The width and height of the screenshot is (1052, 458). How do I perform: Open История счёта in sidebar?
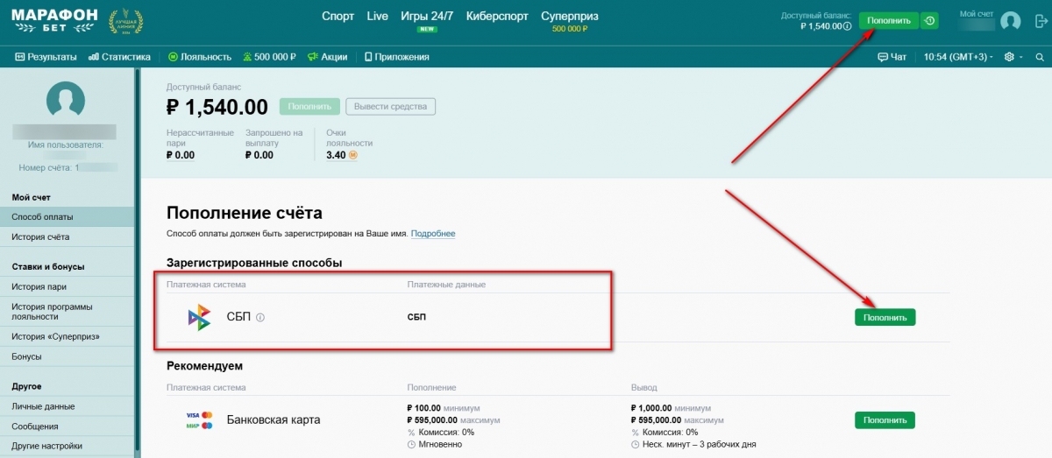66,236
